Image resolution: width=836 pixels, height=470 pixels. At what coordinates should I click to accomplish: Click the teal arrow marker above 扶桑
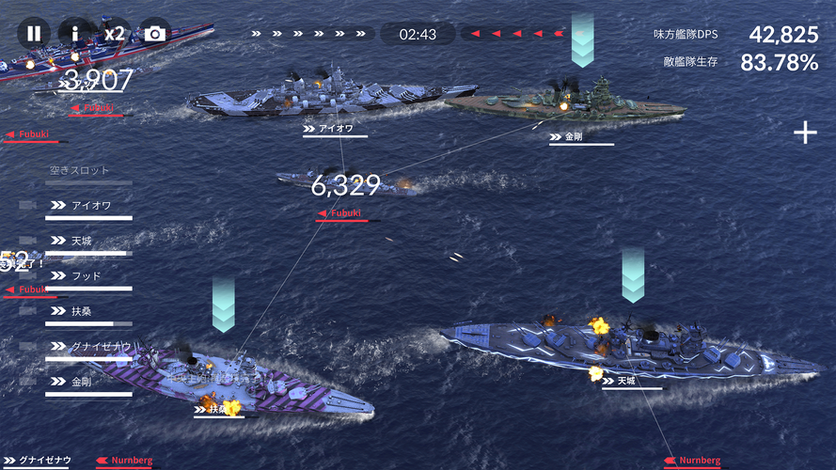click(224, 304)
